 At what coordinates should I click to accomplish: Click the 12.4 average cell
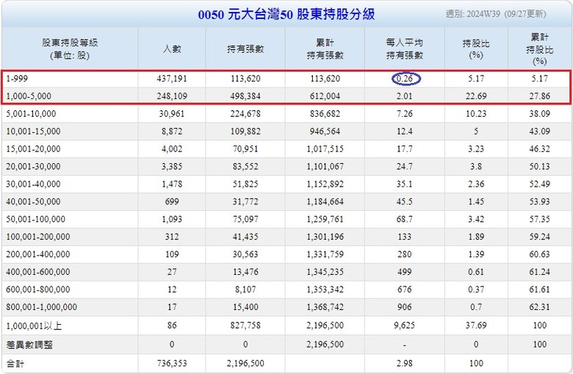click(405, 132)
